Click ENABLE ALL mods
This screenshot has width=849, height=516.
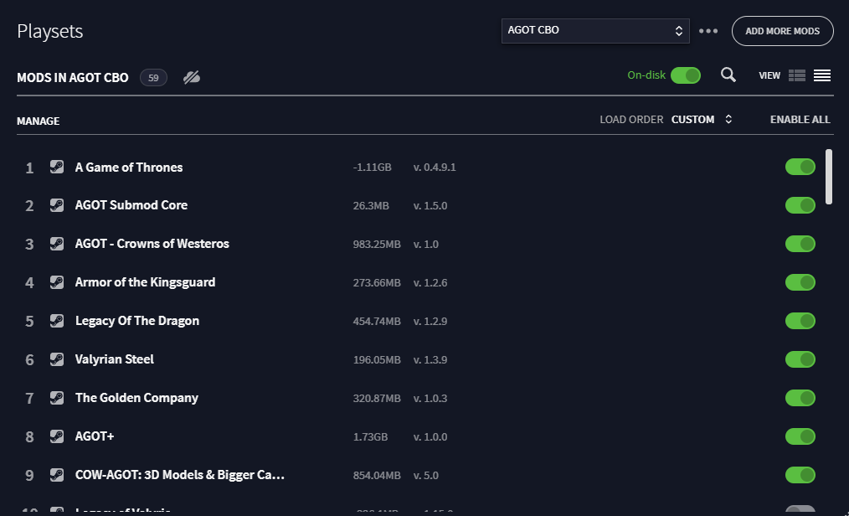[x=800, y=119]
